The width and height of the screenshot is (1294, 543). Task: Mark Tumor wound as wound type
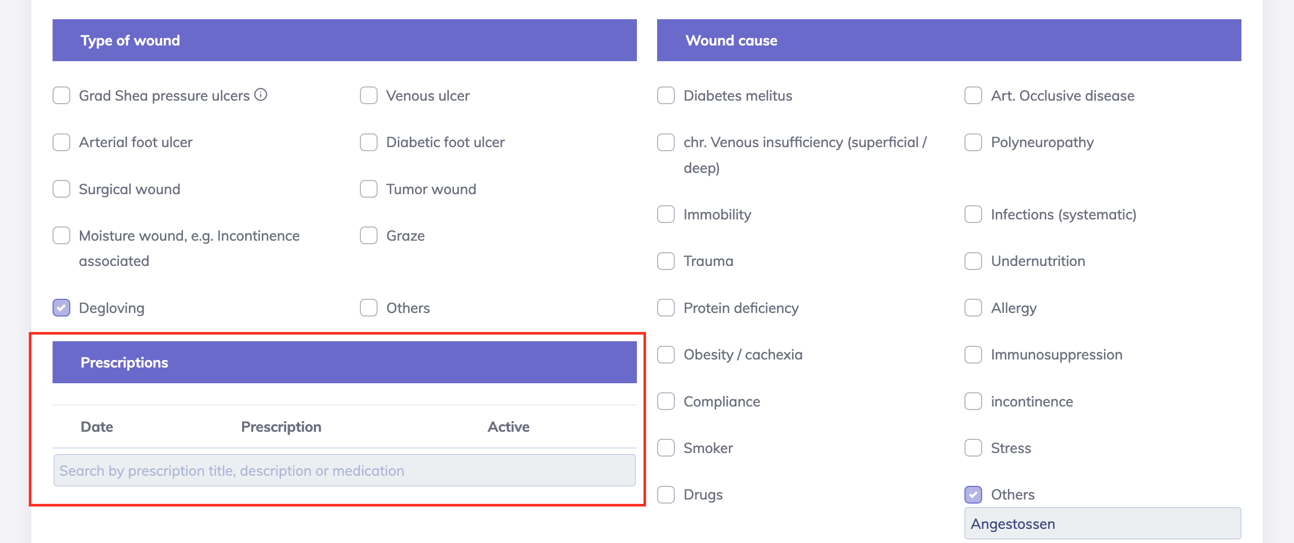[368, 189]
